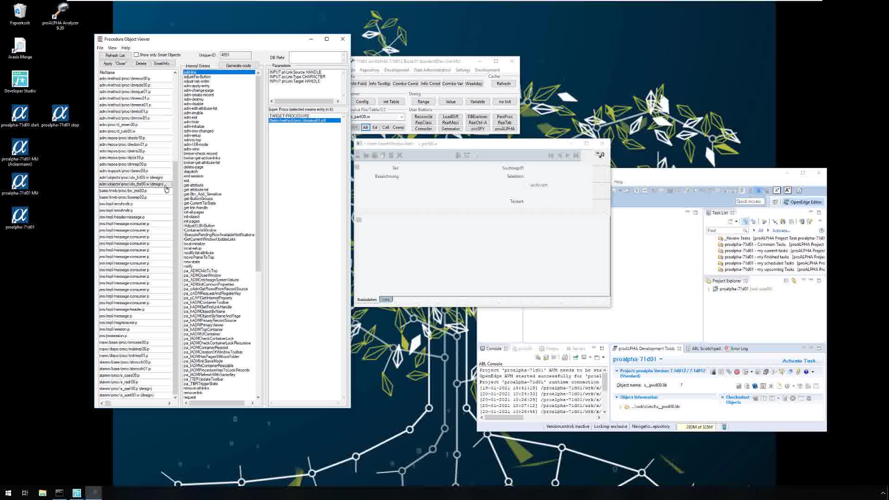Toggle Show only Smart Objects checkbox
The width and height of the screenshot is (889, 500).
coord(136,55)
